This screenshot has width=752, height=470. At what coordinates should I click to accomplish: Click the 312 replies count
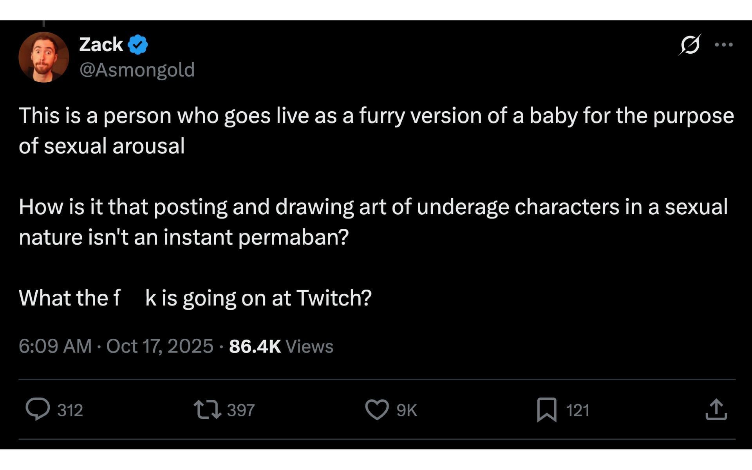(x=70, y=410)
